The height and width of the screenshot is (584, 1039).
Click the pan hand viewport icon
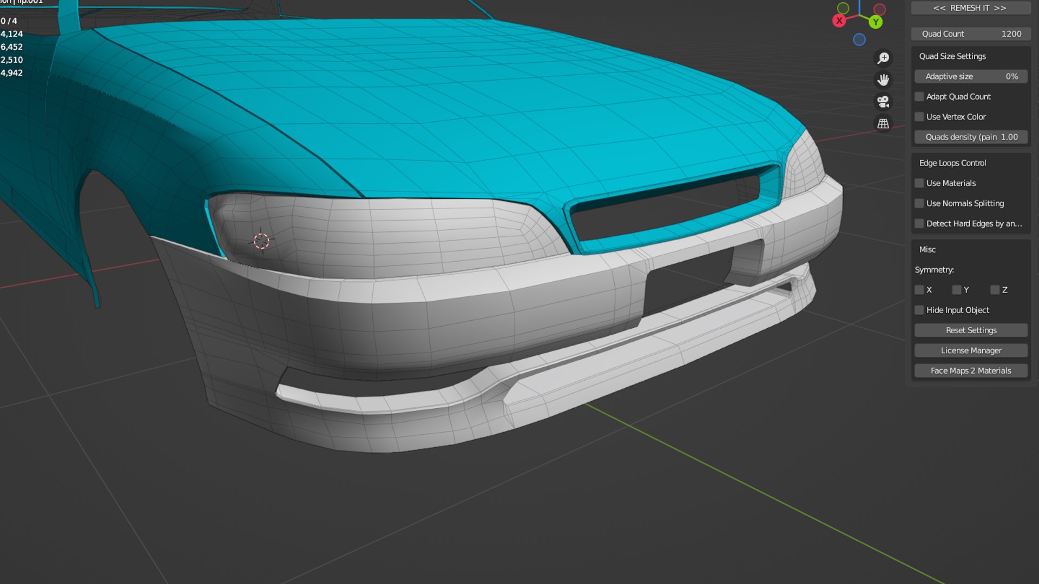[x=883, y=80]
